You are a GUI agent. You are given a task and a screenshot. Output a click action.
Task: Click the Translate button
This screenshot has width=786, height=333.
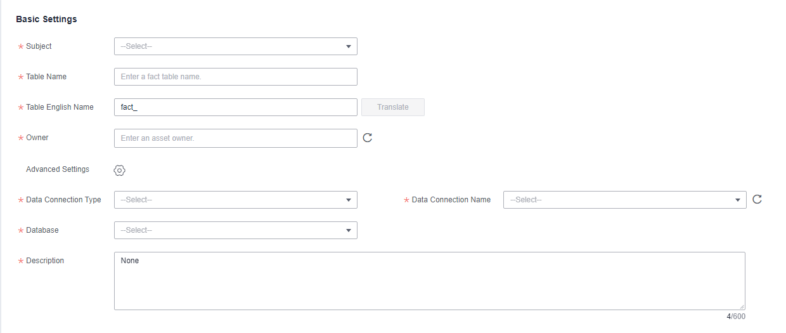tap(393, 107)
